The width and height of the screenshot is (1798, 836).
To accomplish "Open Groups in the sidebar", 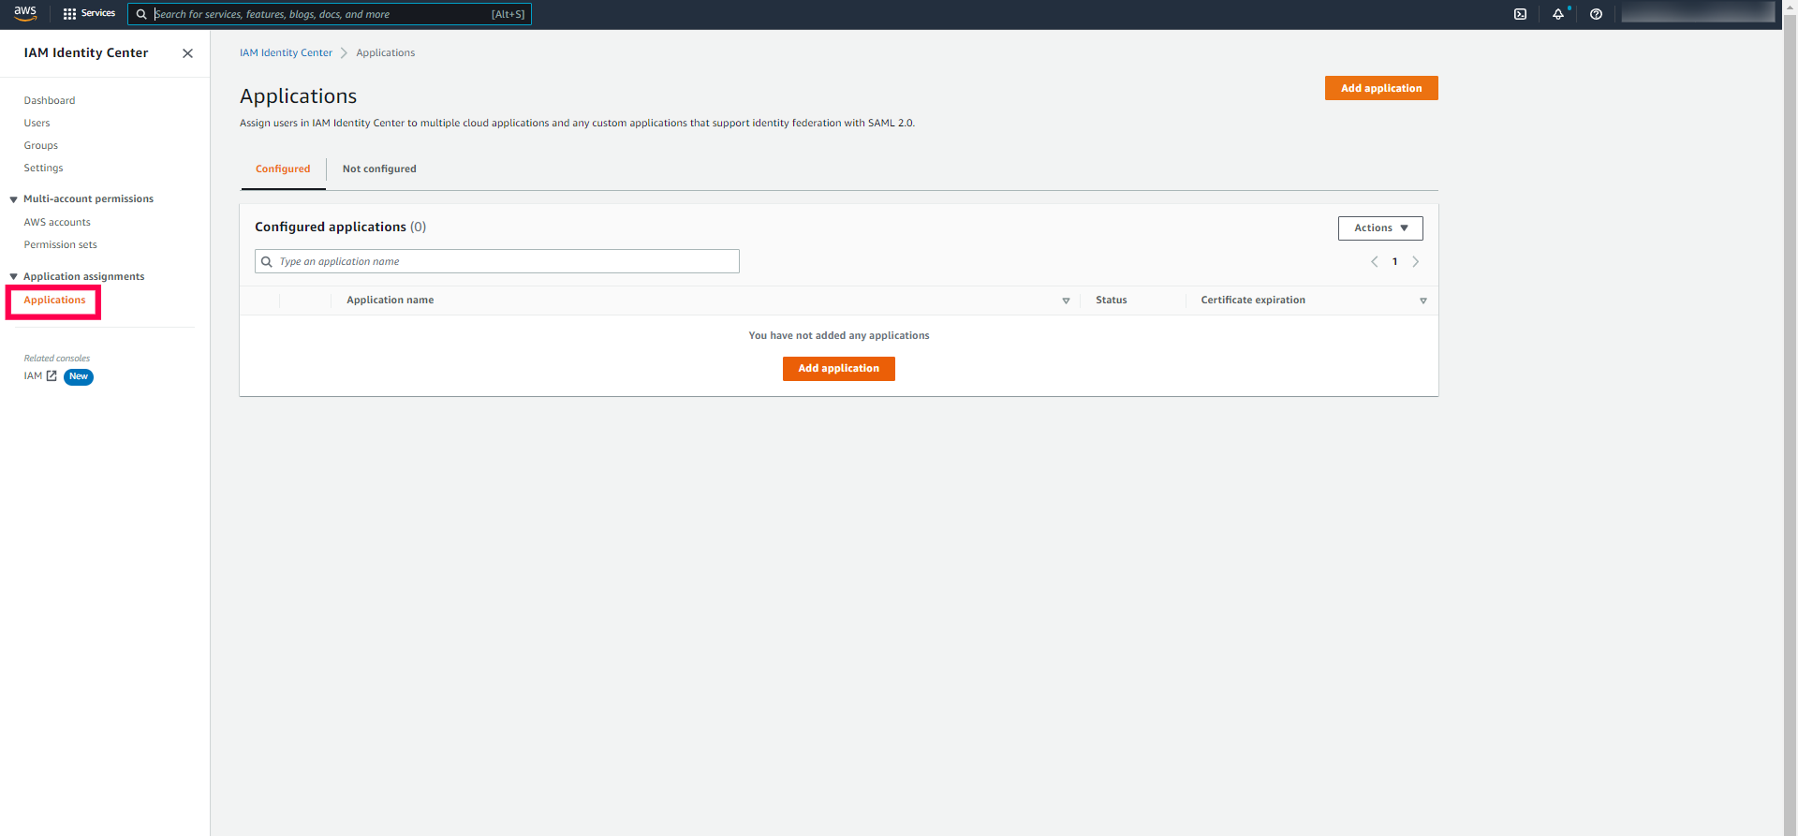I will tap(41, 146).
